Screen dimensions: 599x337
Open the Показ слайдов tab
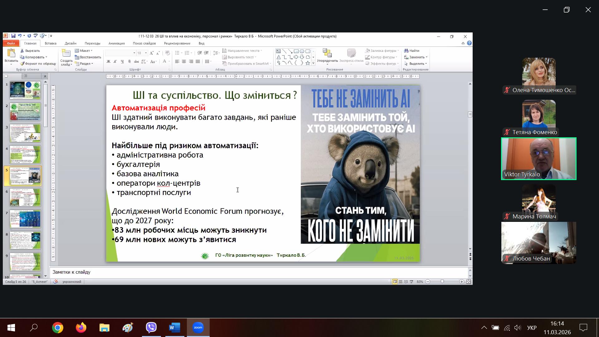pyautogui.click(x=144, y=43)
